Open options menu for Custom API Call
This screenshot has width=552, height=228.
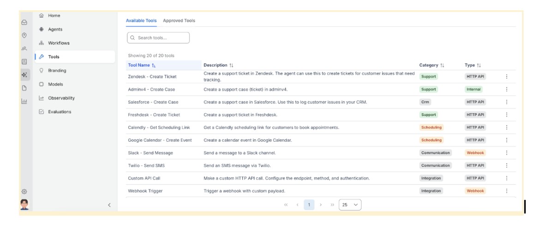(x=507, y=178)
